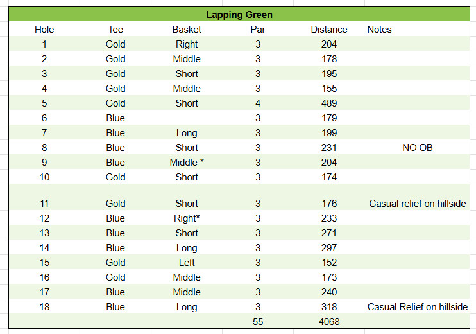Image resolution: width=476 pixels, height=334 pixels.
Task: Select the Lapping Green title cell
Action: [239, 14]
